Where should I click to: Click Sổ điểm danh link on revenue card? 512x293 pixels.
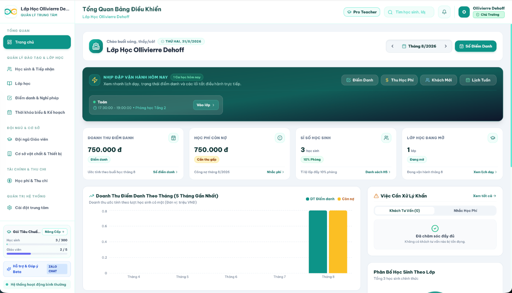point(166,172)
